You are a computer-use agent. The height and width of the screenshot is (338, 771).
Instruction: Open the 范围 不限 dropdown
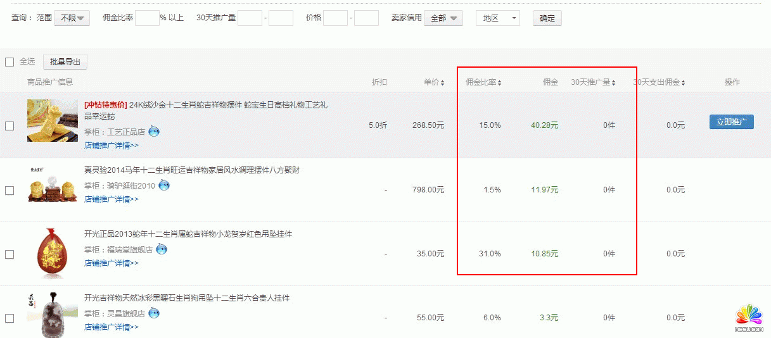click(72, 18)
